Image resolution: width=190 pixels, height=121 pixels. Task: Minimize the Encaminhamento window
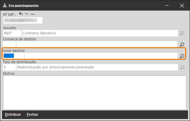tap(167, 6)
